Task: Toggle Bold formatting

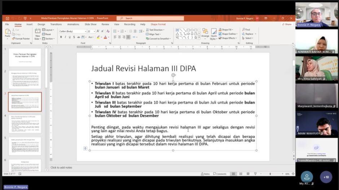Action: [61, 37]
